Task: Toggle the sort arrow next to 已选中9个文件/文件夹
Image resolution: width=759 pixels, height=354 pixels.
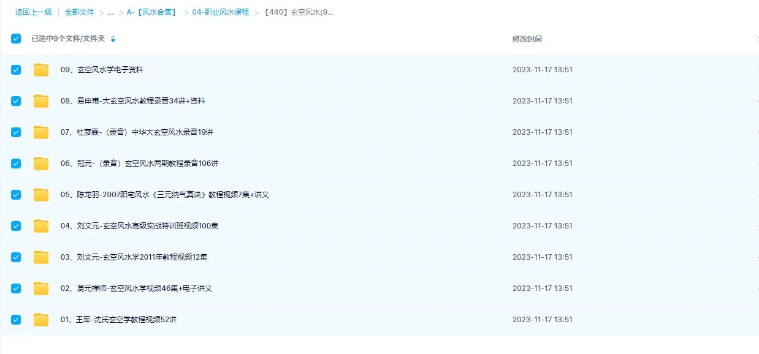Action: tap(113, 39)
